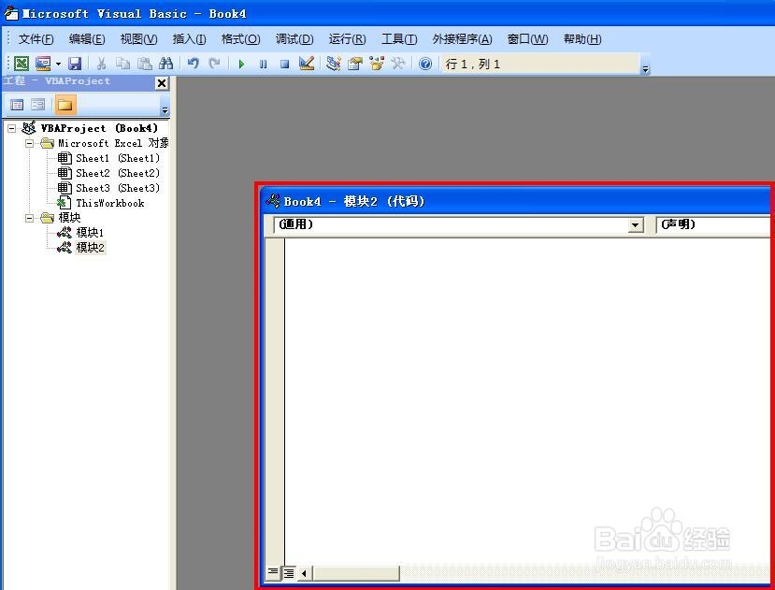Open the 文件(F) menu

pyautogui.click(x=36, y=39)
